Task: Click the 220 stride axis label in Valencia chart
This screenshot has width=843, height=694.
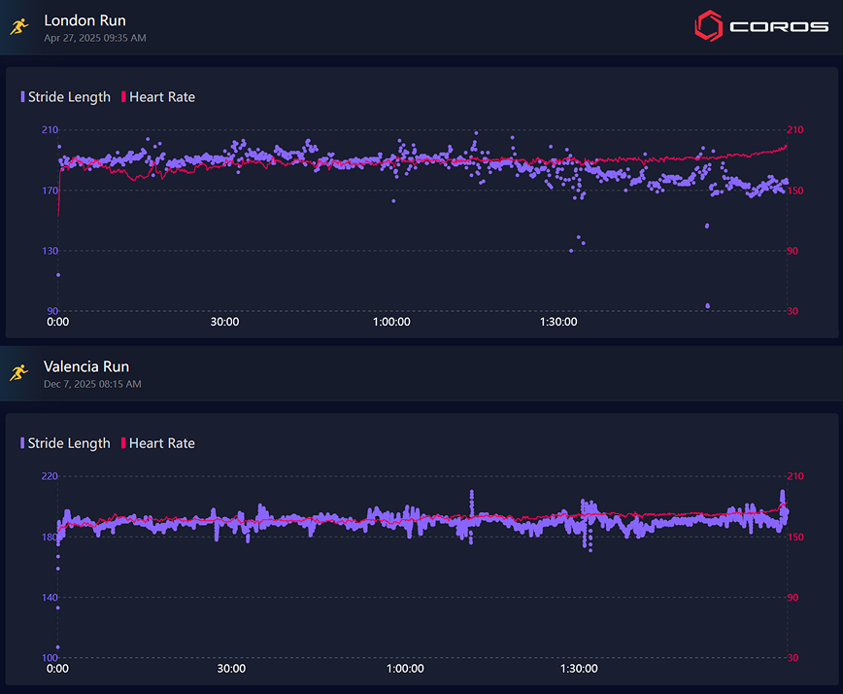Action: (x=49, y=476)
